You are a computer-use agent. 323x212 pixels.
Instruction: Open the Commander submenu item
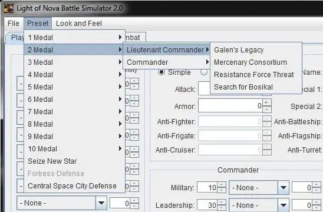click(166, 62)
